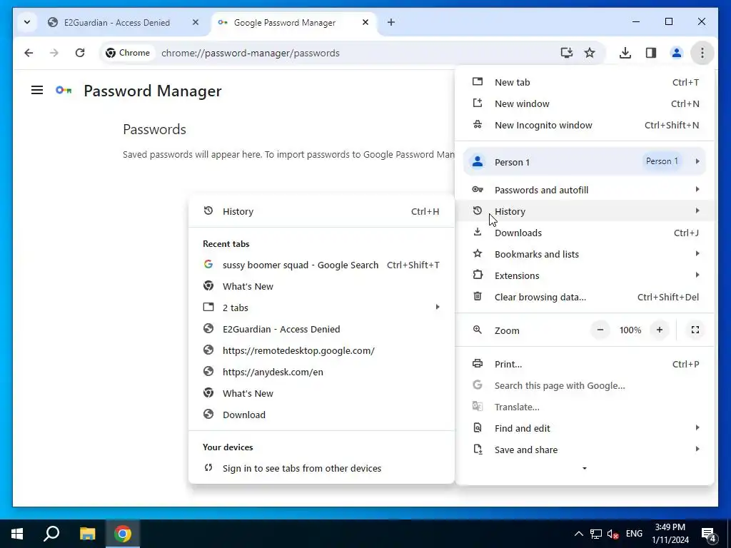Click the install app icon in address bar

click(x=566, y=53)
